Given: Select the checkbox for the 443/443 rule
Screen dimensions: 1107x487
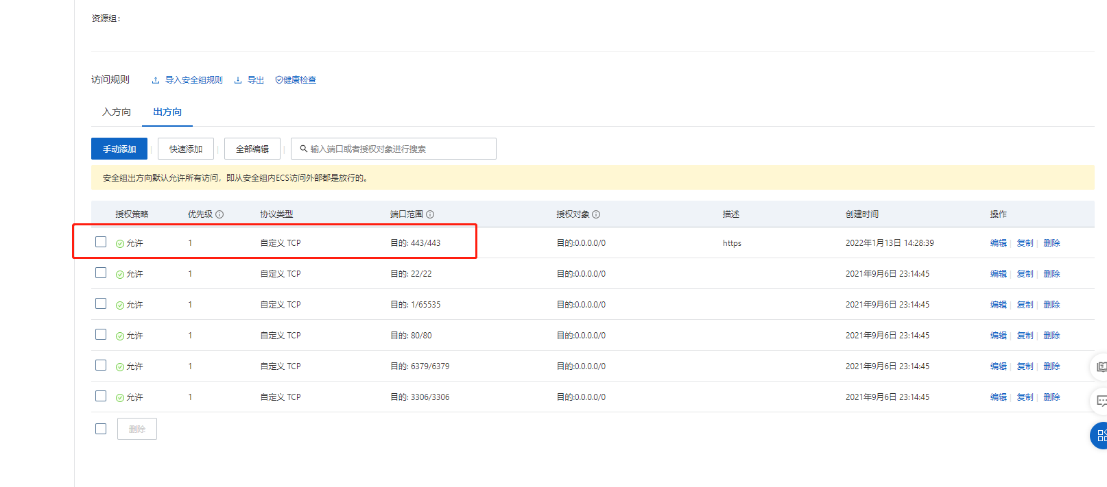Looking at the screenshot, I should 101,242.
